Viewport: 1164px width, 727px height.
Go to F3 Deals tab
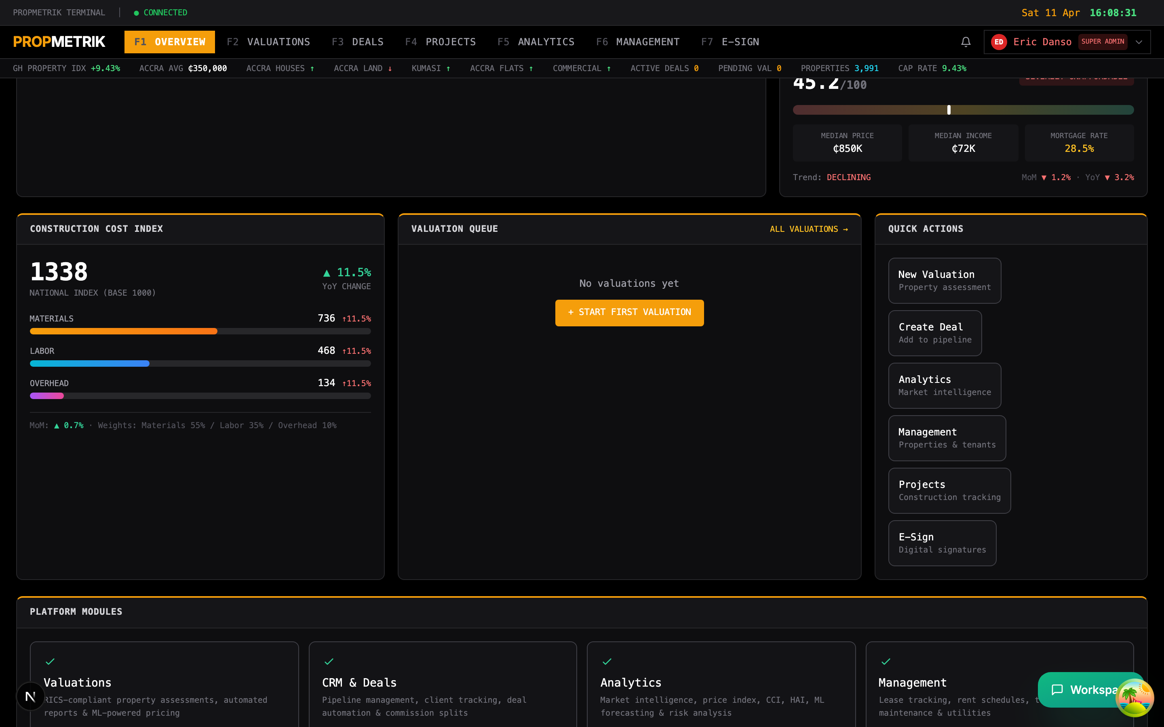[357, 42]
